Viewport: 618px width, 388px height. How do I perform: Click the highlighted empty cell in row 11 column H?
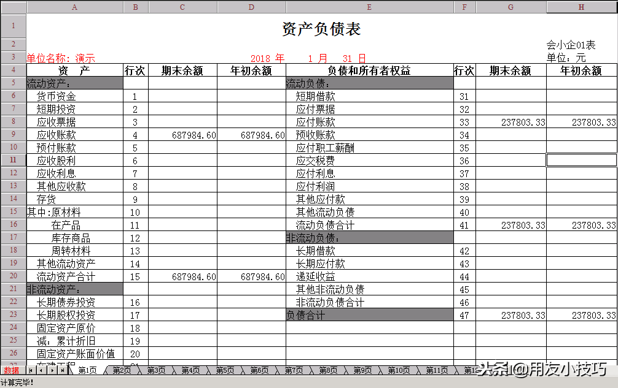click(x=582, y=160)
